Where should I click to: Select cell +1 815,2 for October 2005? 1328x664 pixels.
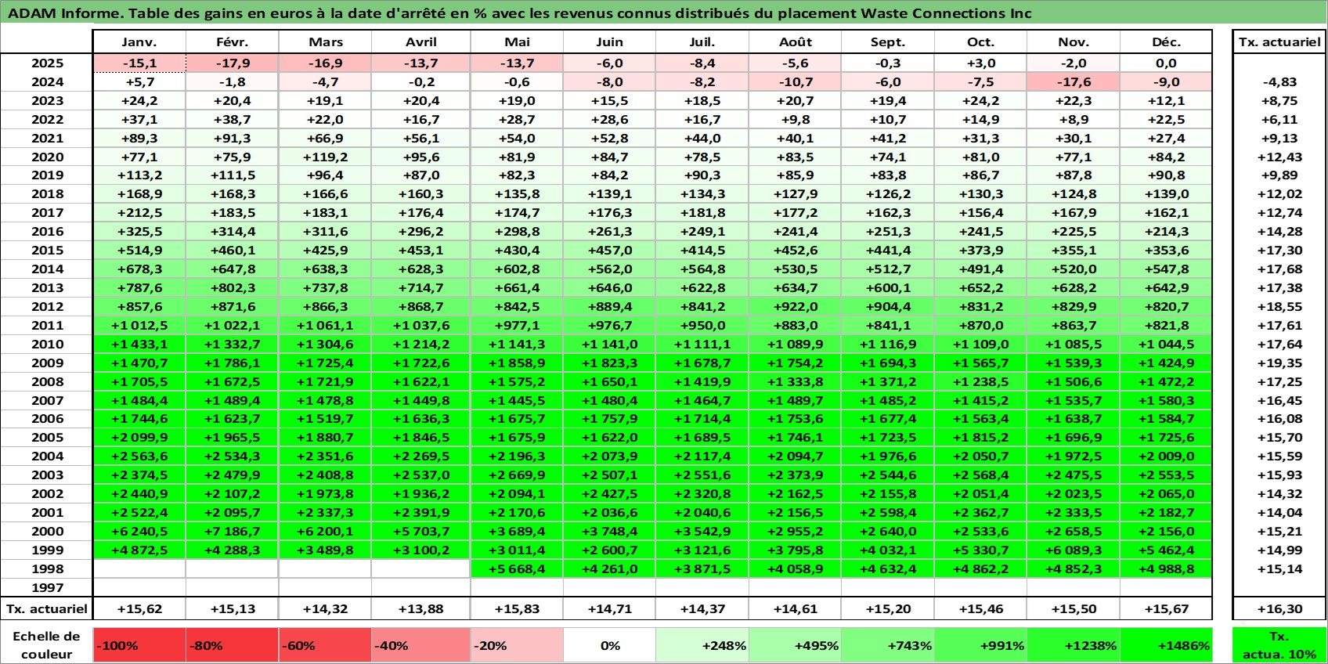point(980,437)
